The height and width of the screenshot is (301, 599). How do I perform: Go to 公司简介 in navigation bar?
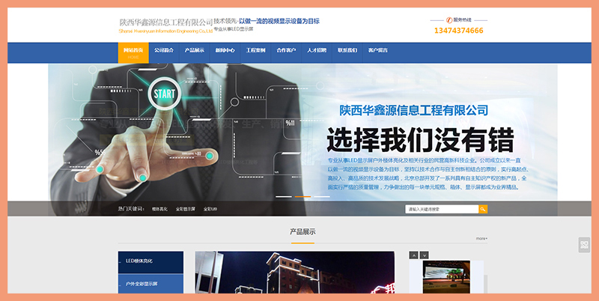coord(164,50)
